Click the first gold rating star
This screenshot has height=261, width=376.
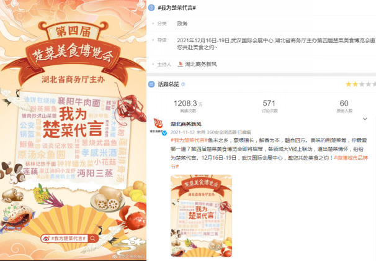pyautogui.click(x=349, y=84)
